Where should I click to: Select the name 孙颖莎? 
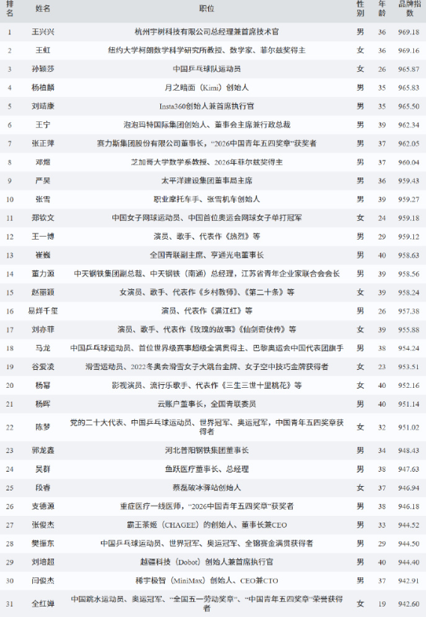(x=43, y=69)
